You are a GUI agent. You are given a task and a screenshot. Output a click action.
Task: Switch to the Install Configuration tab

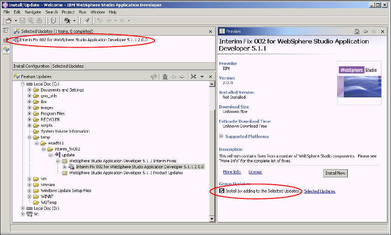point(32,66)
